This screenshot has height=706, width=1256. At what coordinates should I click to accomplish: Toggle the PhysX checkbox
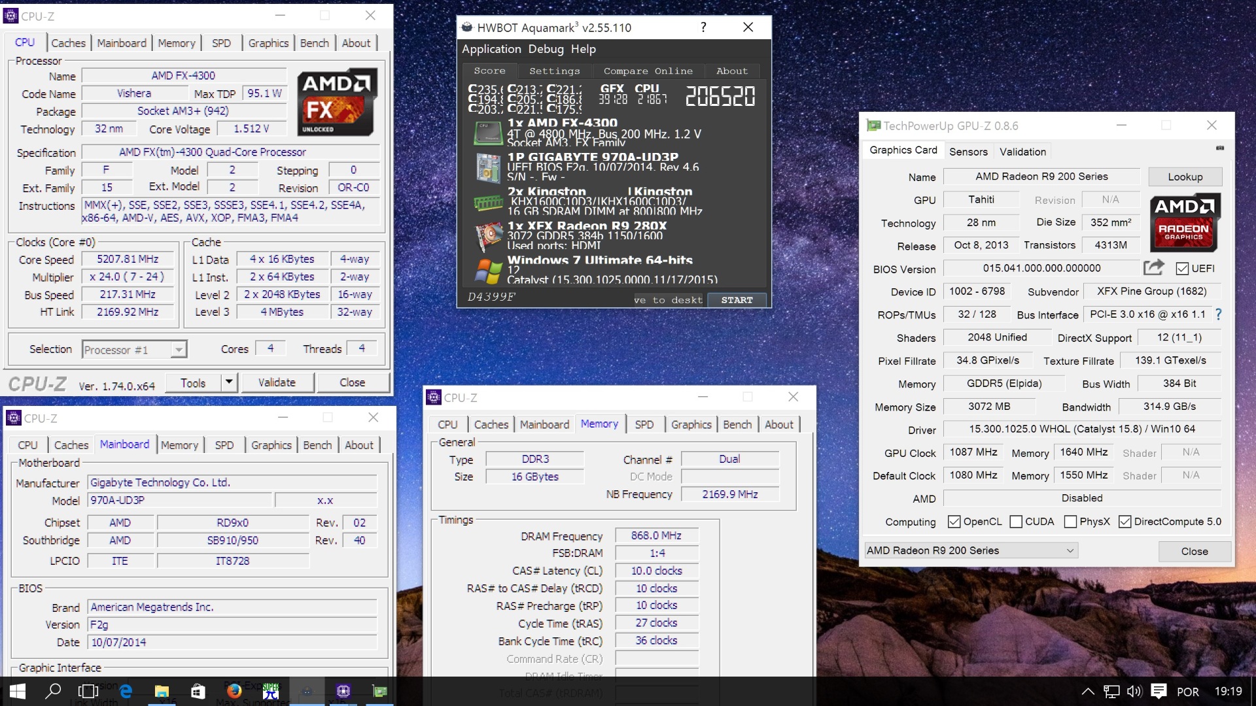[1070, 522]
